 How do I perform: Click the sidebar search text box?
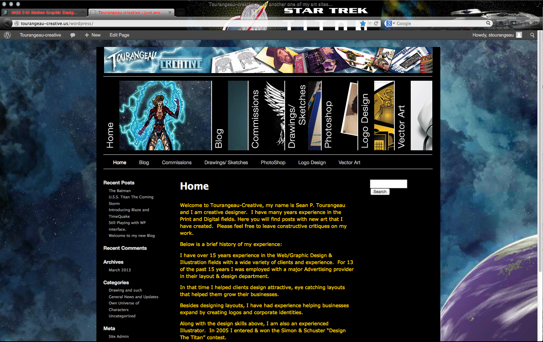(388, 184)
